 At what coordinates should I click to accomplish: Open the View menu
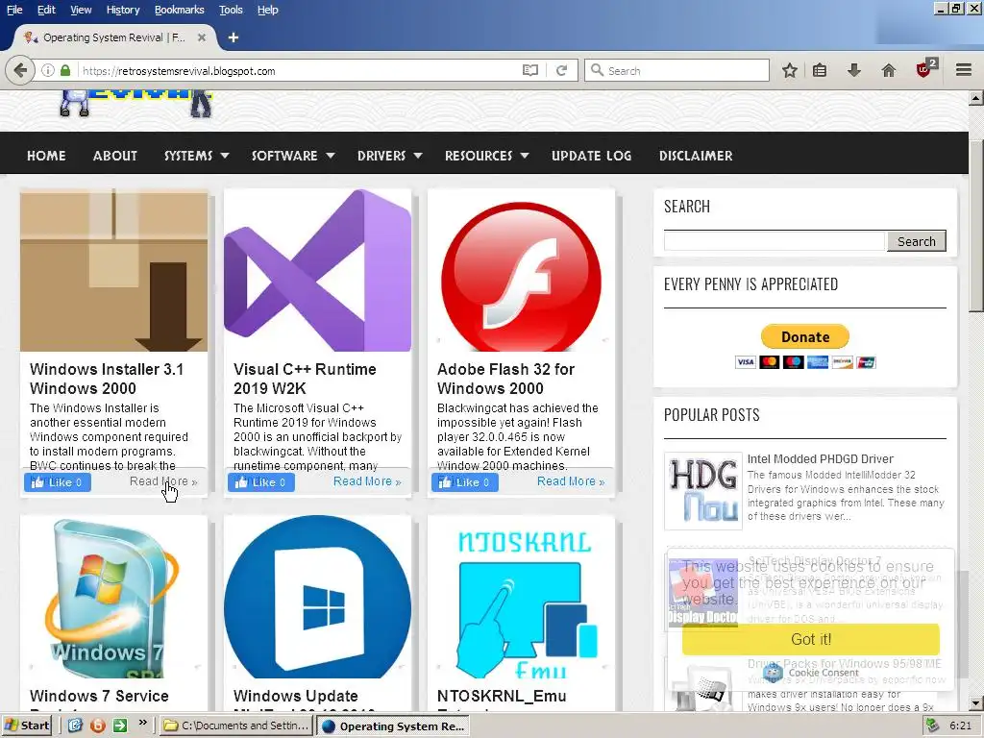(x=81, y=10)
